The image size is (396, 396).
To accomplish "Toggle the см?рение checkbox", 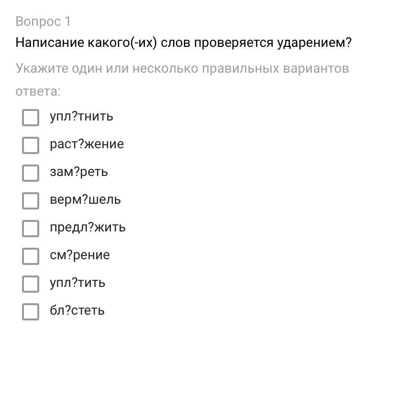I will 31,256.
